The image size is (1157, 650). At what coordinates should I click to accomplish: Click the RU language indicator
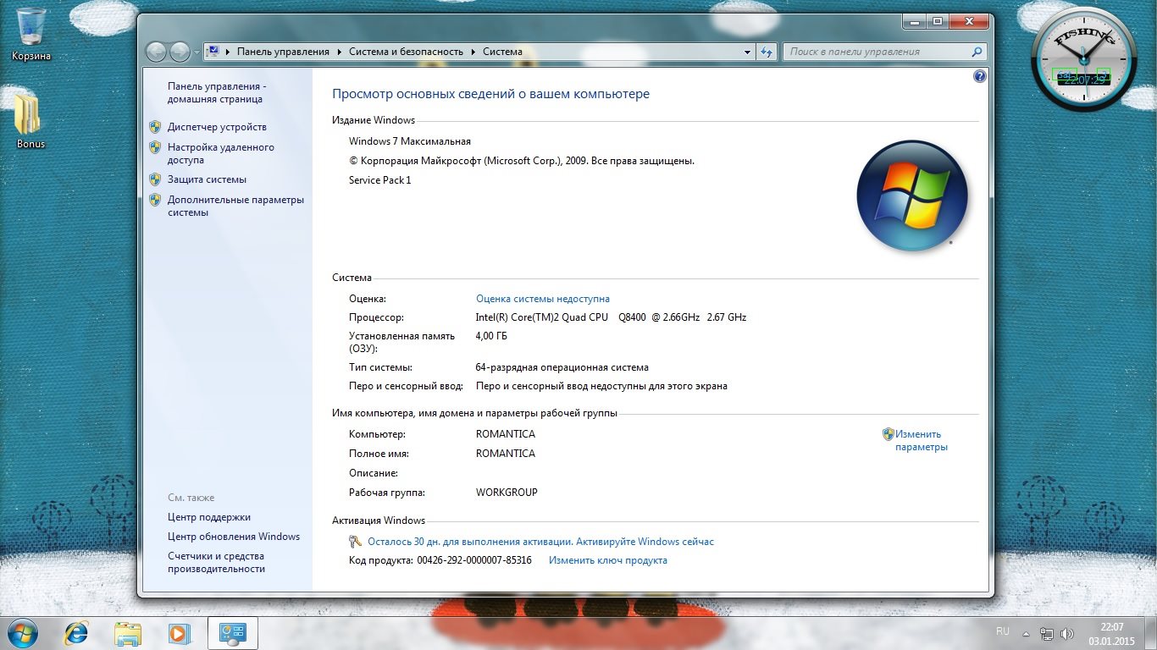point(1003,631)
